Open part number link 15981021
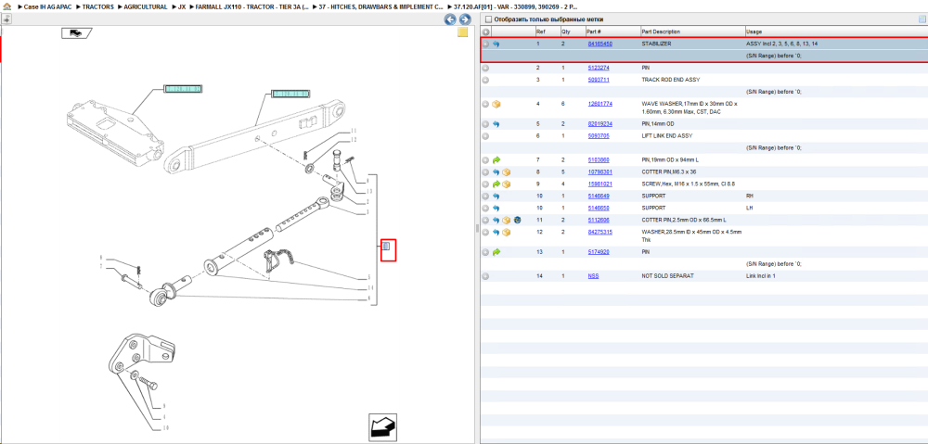 pos(599,184)
